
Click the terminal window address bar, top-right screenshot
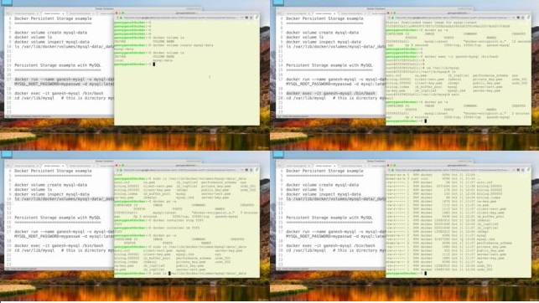[x=453, y=17]
